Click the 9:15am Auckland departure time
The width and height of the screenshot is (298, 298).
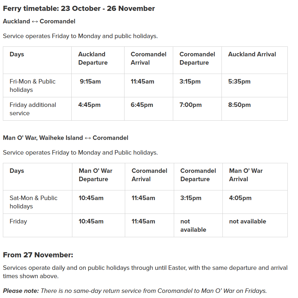click(90, 82)
